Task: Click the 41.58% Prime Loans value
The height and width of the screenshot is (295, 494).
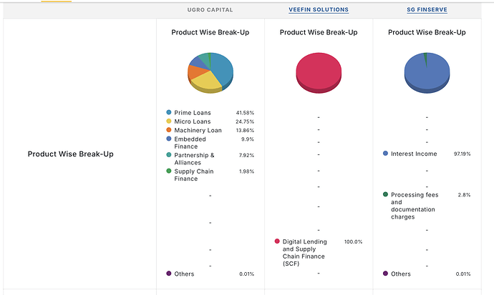Action: click(245, 112)
